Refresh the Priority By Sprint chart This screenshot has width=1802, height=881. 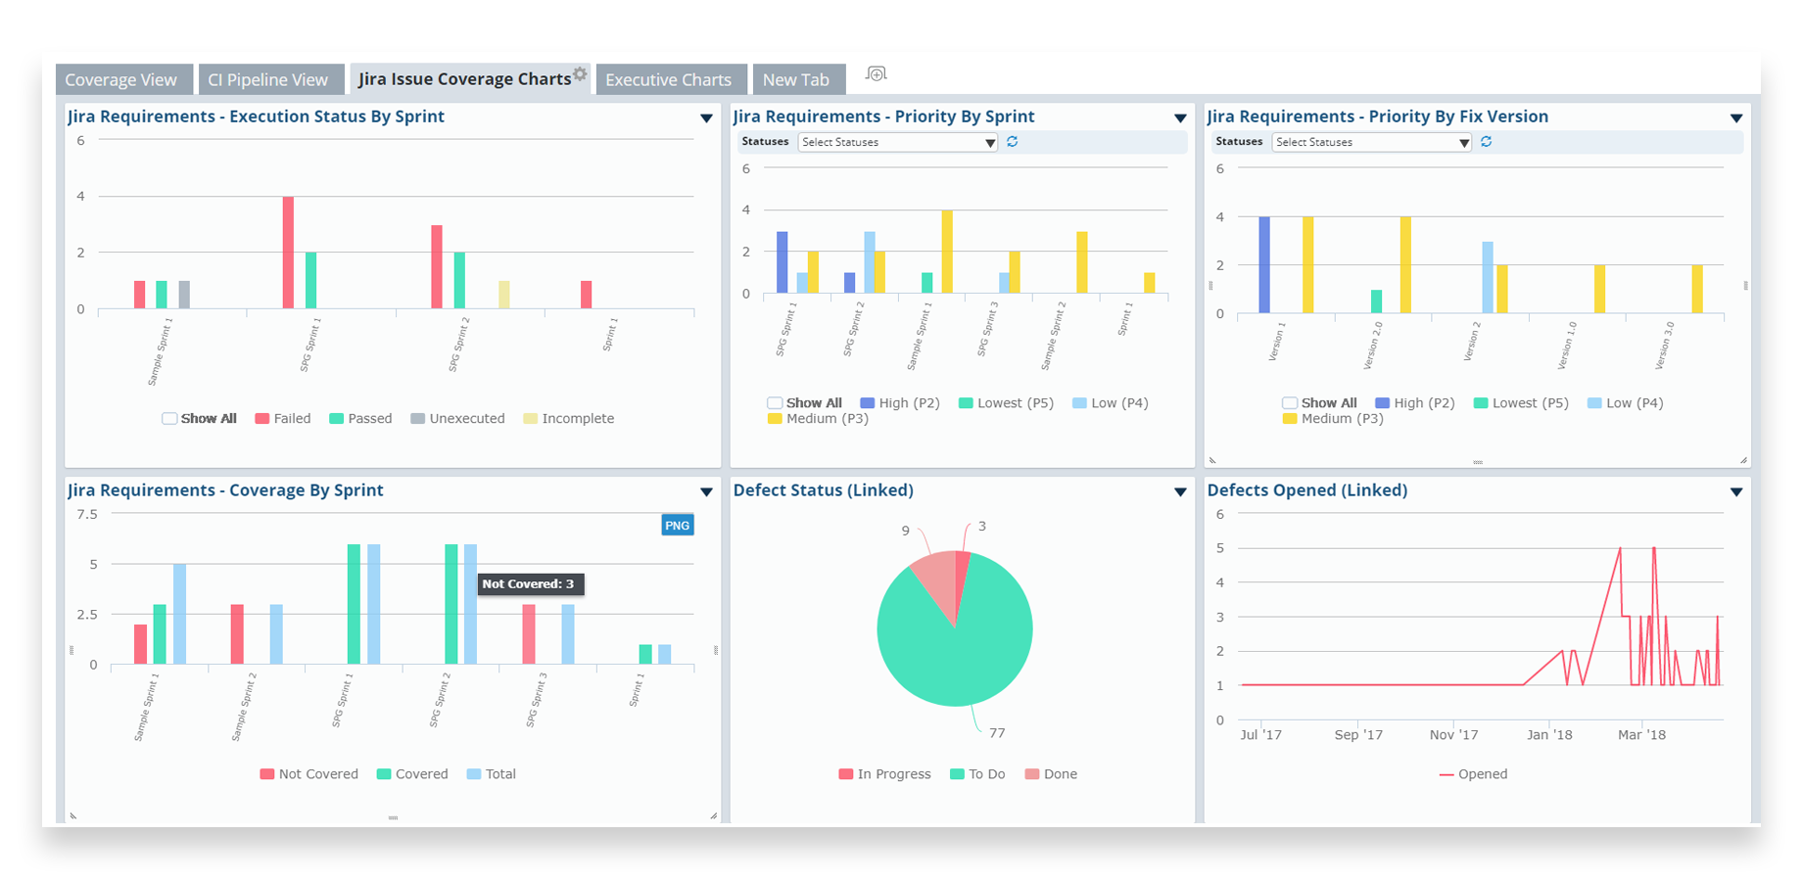coord(1012,142)
